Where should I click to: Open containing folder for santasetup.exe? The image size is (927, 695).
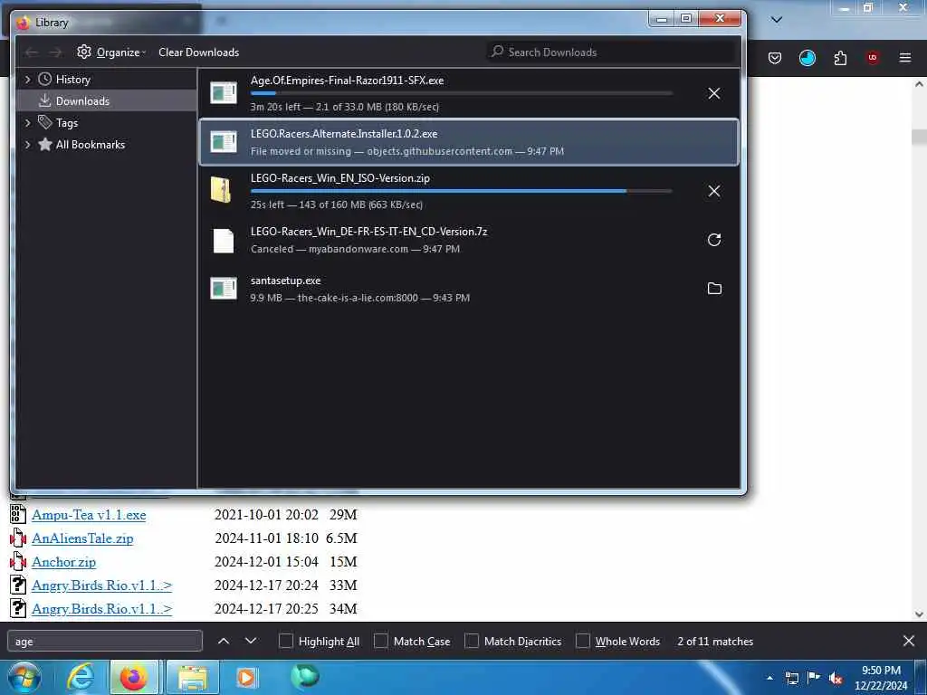pos(714,289)
